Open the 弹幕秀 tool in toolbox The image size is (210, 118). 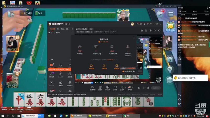61,84
